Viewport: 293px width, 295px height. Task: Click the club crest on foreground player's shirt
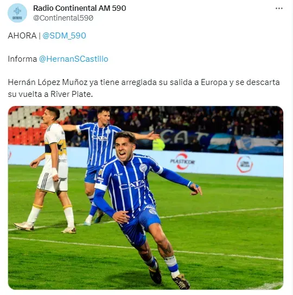(143, 168)
